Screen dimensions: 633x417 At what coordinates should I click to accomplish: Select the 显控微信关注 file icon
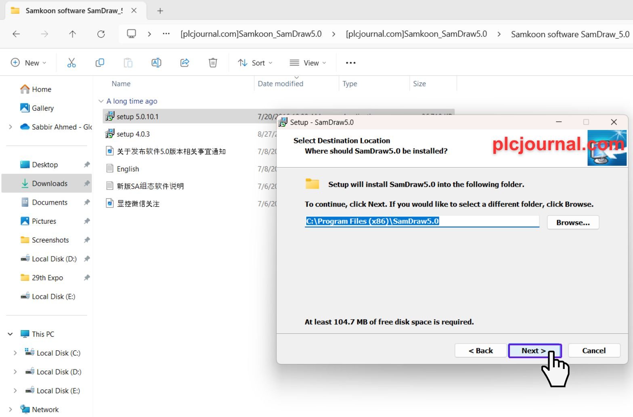click(109, 203)
